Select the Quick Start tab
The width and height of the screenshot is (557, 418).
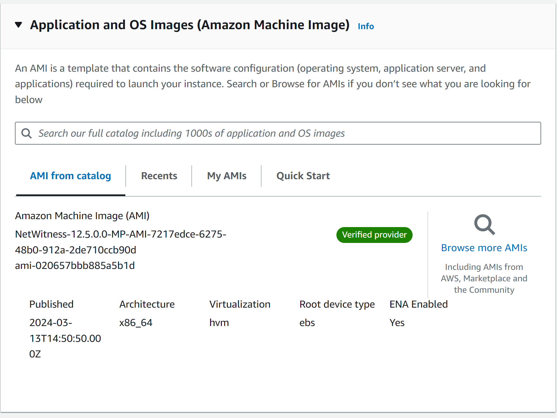point(303,176)
